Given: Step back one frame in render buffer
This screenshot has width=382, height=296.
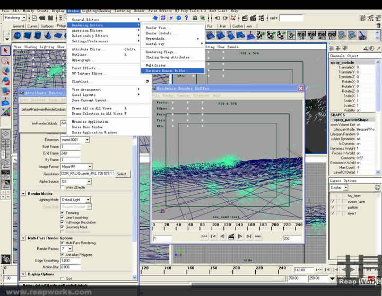Looking at the screenshot, I should click(x=213, y=236).
